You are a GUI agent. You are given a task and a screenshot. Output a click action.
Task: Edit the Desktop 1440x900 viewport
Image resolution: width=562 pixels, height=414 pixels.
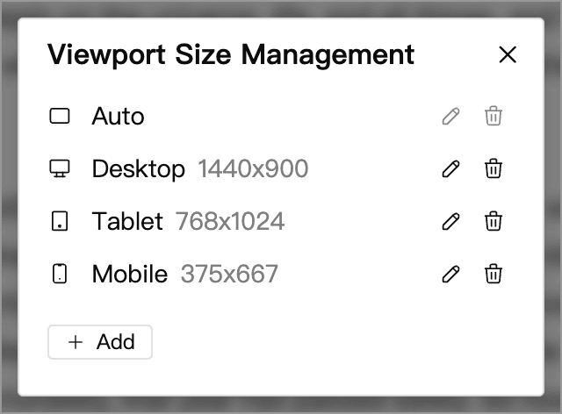pyautogui.click(x=450, y=168)
